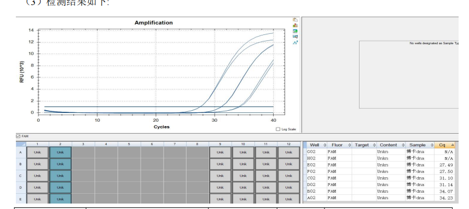Select plate row D header
Image resolution: width=469 pixels, height=209 pixels.
pos(21,188)
